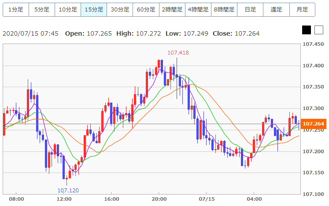This screenshot has width=329, height=206.
Task: Click the 107.400 price axis label
Action: (x=313, y=66)
